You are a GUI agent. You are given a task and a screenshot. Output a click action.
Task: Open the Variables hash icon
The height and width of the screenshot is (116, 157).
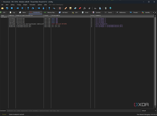(x=89, y=8)
